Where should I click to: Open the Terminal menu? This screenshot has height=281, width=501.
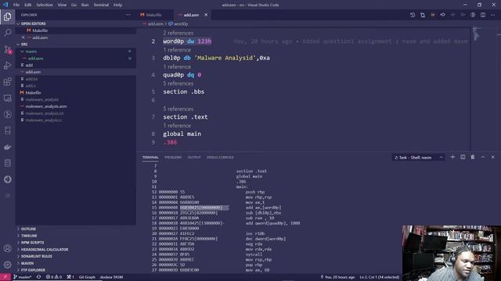pyautogui.click(x=101, y=5)
